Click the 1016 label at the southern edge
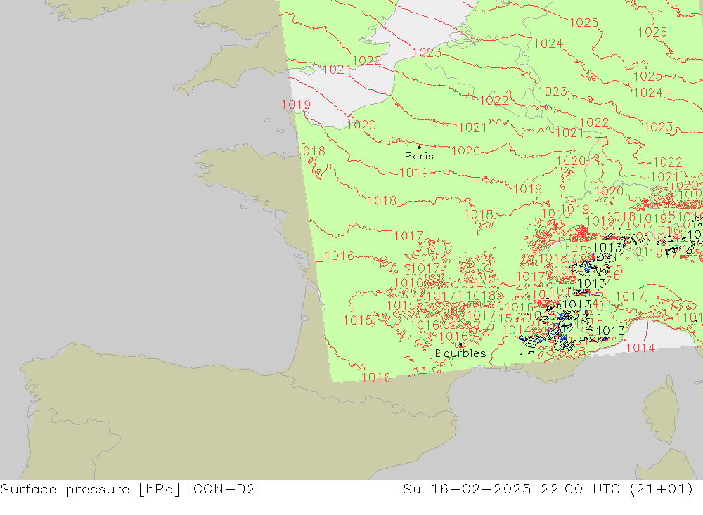703x515 pixels. point(375,378)
